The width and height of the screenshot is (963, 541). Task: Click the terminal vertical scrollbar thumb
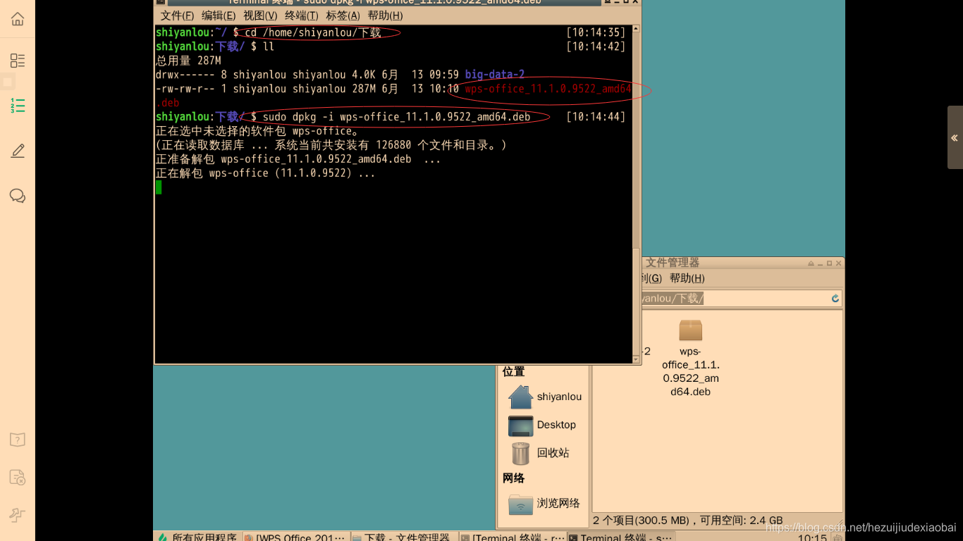(636, 301)
